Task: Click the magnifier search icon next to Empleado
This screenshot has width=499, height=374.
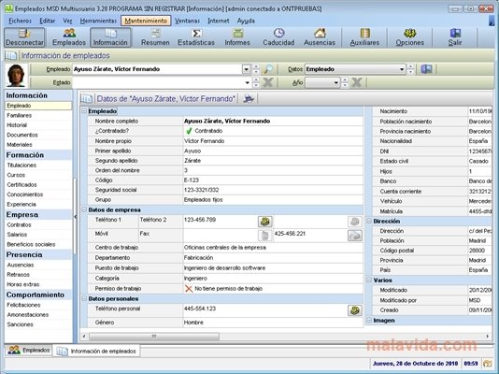Action: (268, 69)
